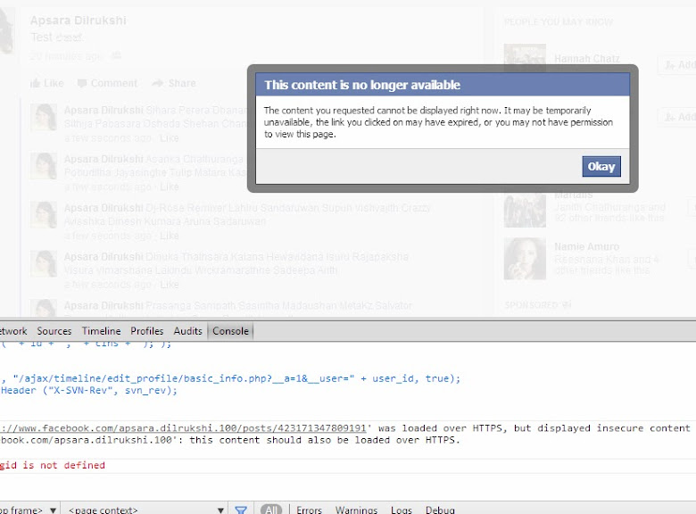The width and height of the screenshot is (696, 514).
Task: Filter console by Debug
Action: tap(440, 510)
